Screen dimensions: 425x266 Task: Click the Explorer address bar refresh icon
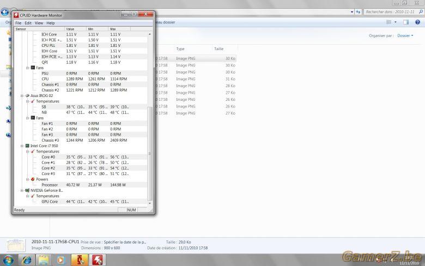pos(358,12)
